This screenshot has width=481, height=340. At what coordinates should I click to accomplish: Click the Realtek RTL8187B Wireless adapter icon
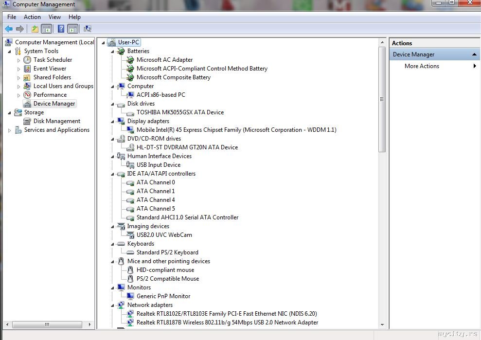click(x=130, y=322)
